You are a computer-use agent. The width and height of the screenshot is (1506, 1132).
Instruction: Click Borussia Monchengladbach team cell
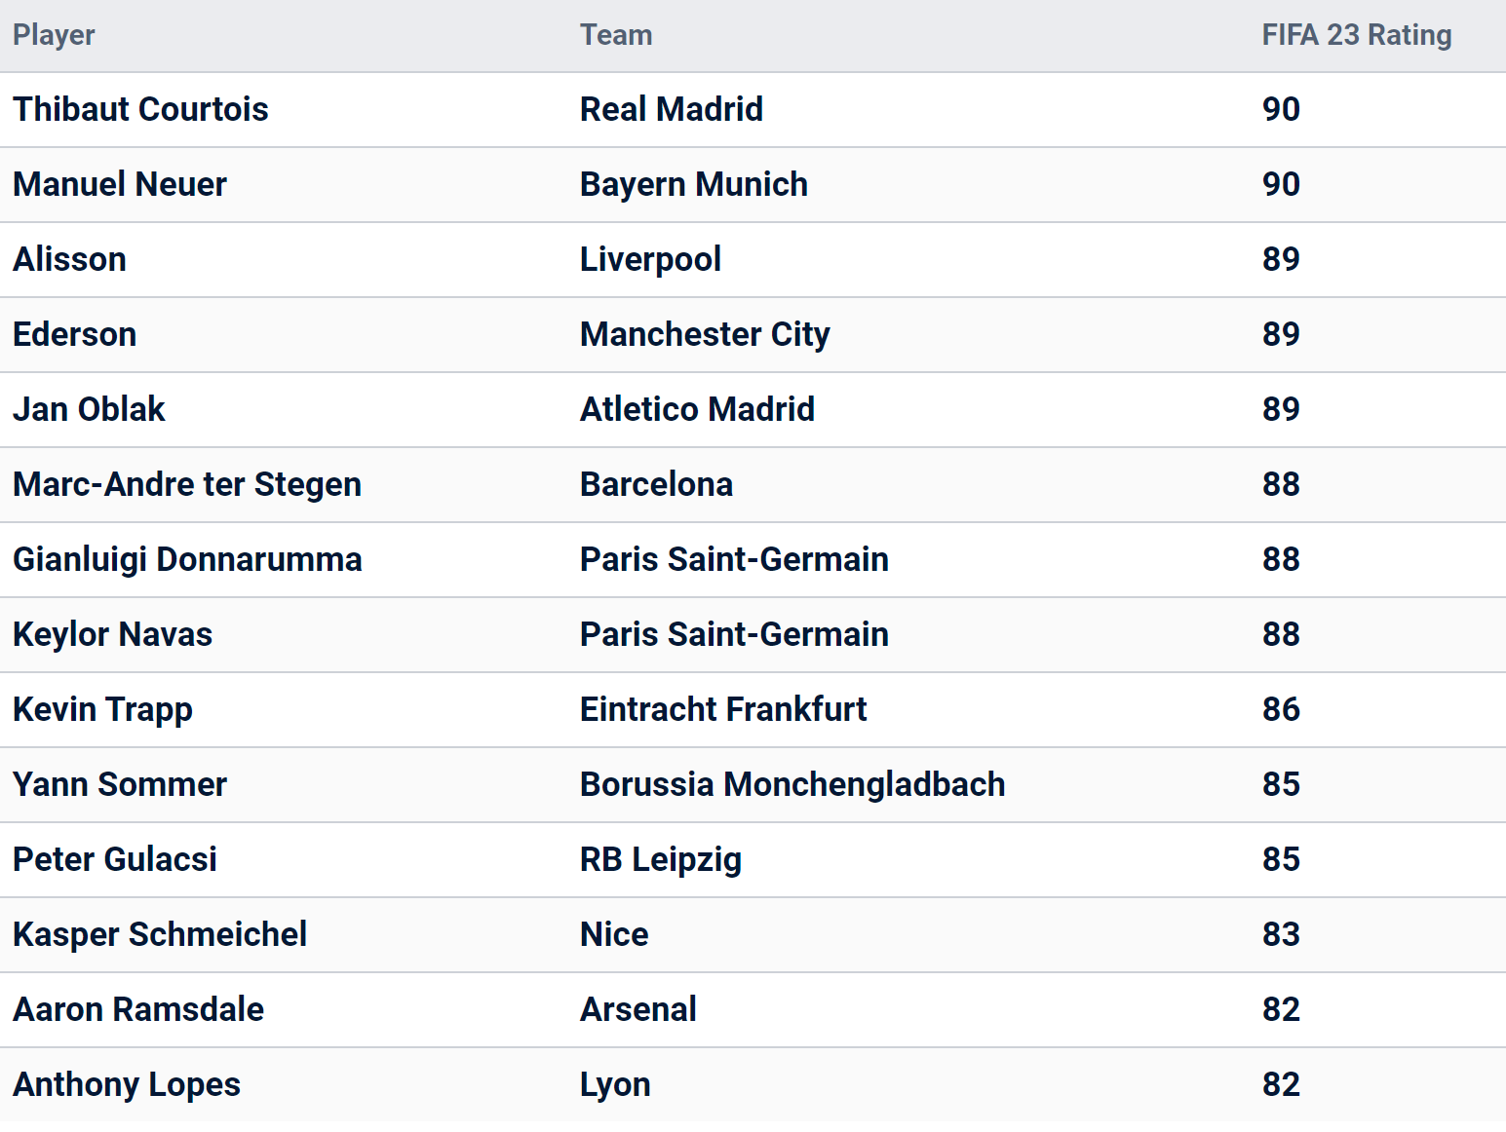[792, 784]
